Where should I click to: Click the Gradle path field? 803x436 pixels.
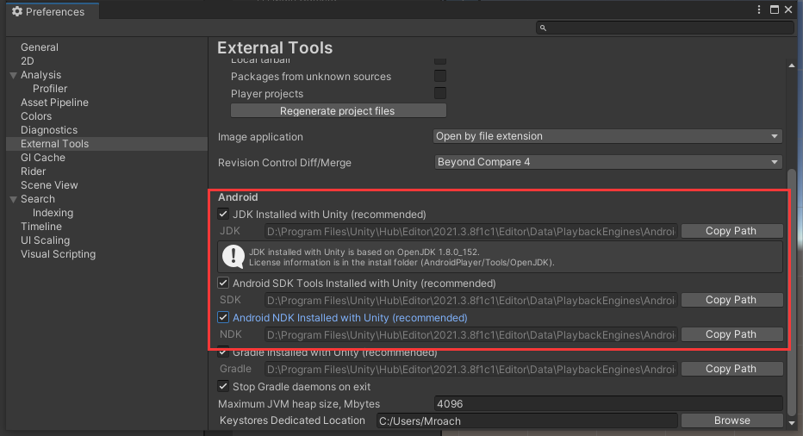point(471,369)
